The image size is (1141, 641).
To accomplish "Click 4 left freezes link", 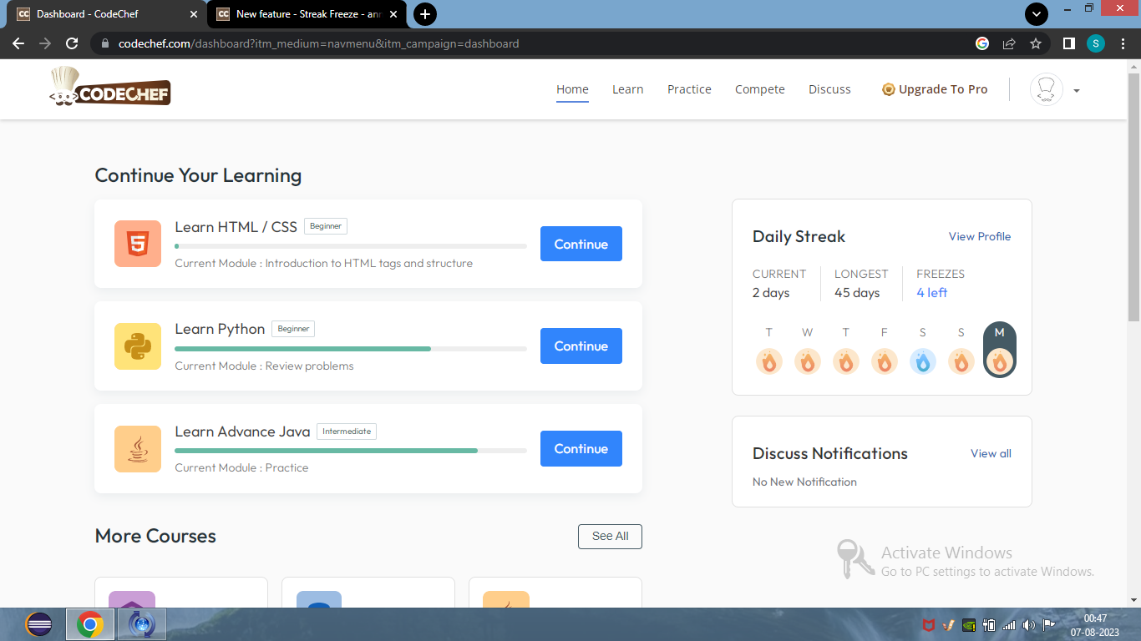I will (x=932, y=293).
